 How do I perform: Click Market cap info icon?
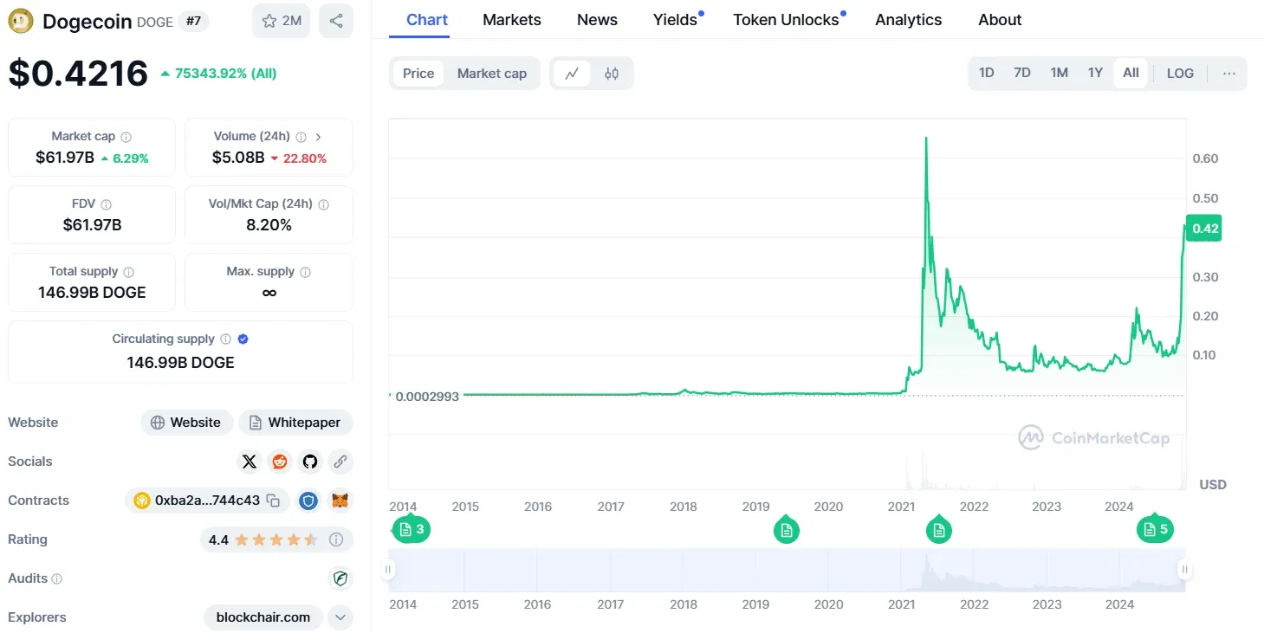coord(126,137)
